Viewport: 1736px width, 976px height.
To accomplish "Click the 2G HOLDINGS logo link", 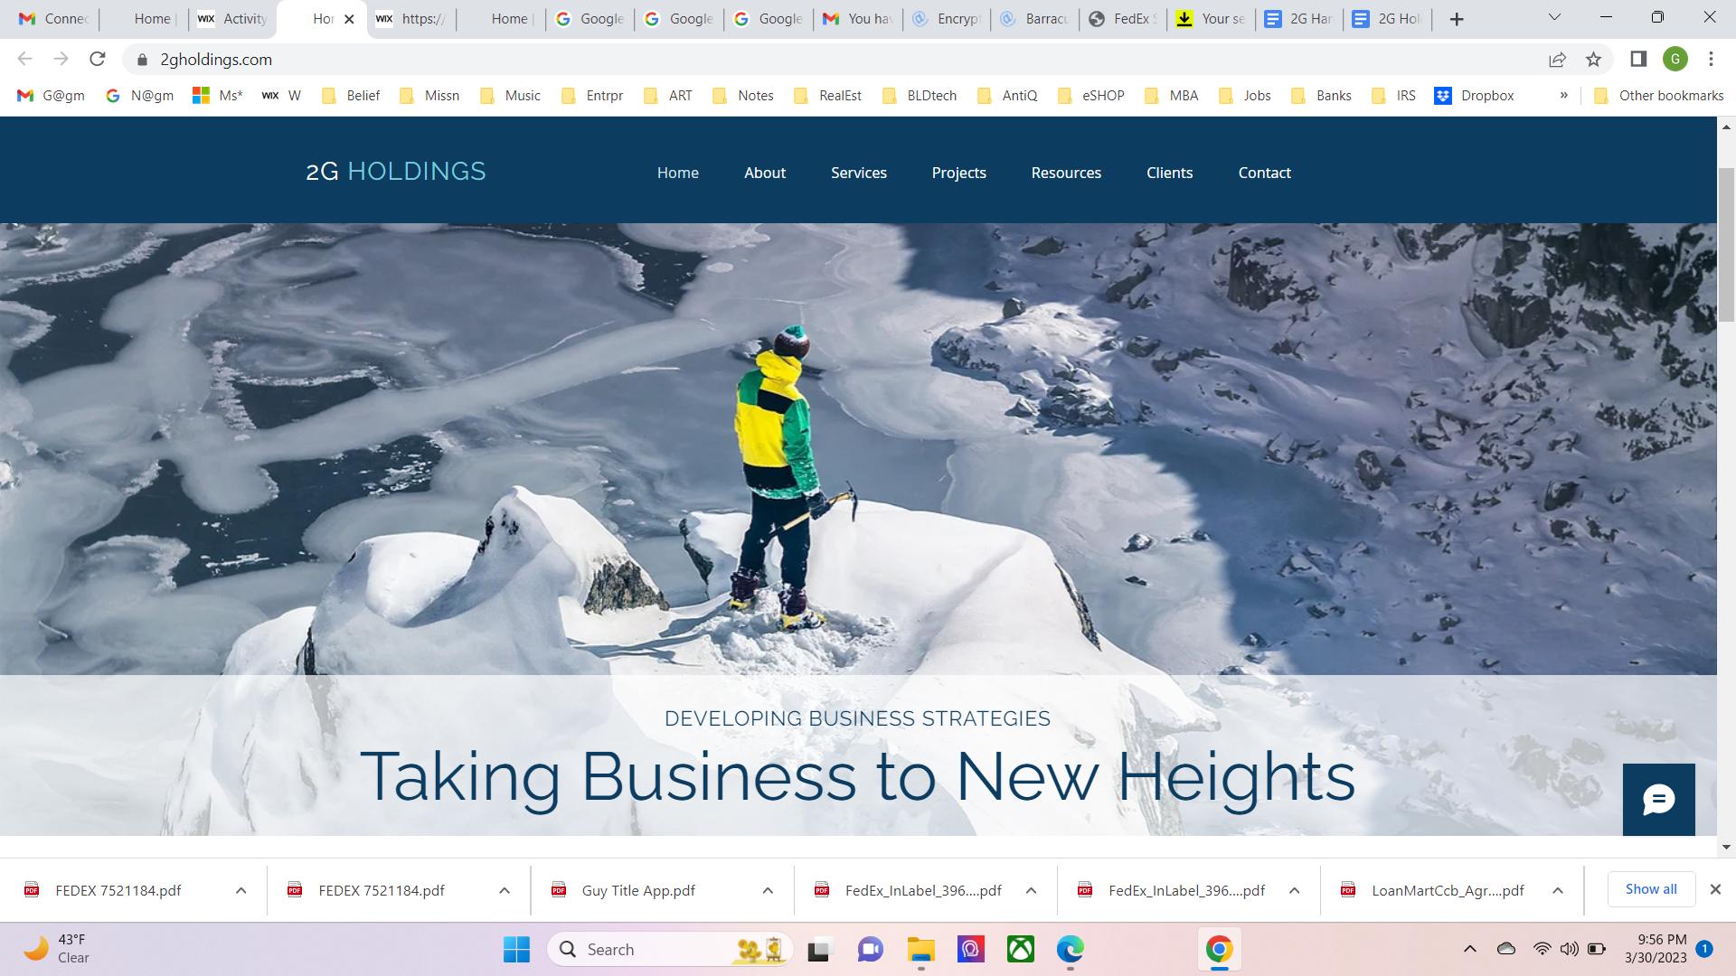I will coord(395,171).
